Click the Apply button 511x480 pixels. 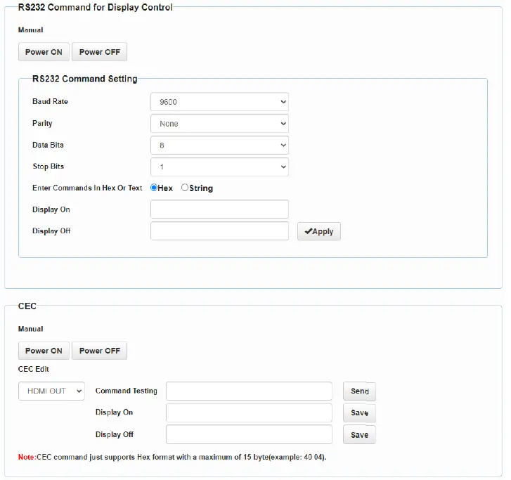click(318, 231)
